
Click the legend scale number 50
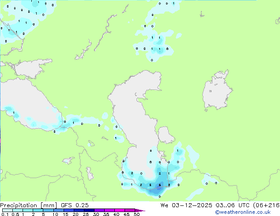click(136, 214)
